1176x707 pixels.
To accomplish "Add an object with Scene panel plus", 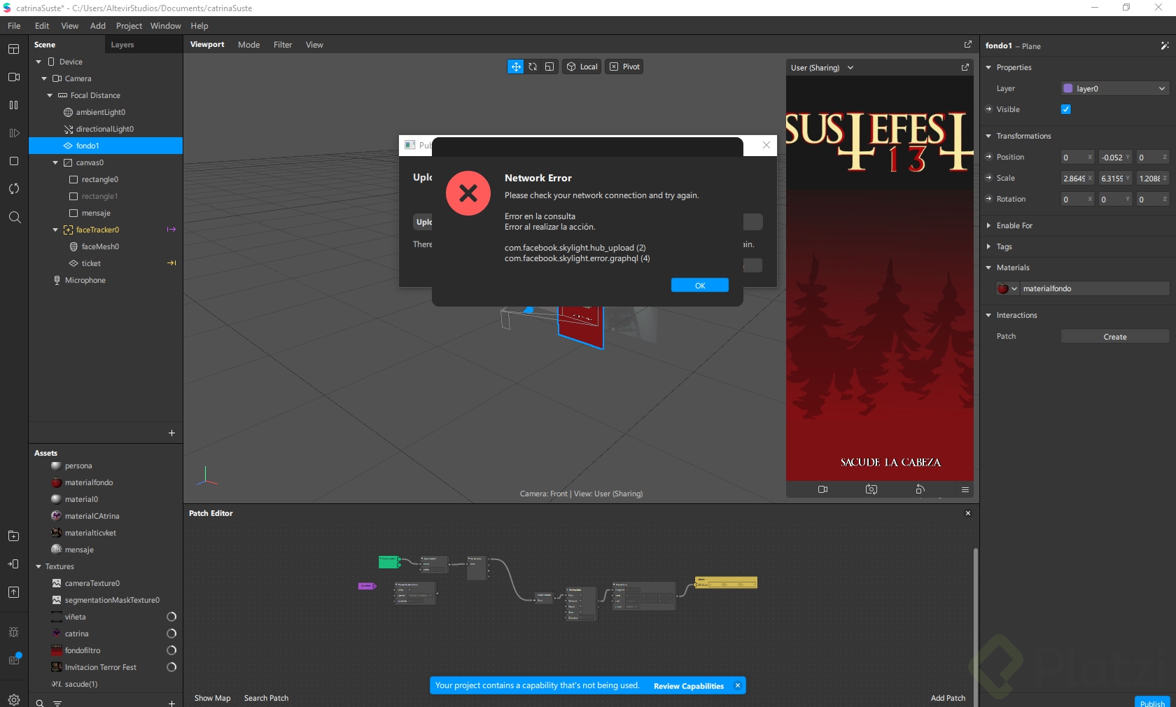I will coord(171,433).
